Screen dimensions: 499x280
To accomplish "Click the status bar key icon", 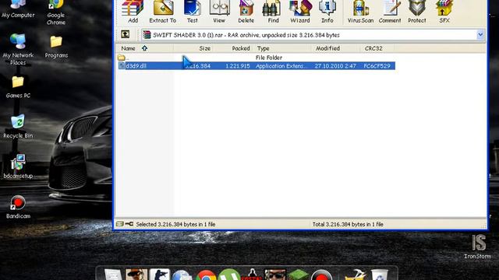I will [x=129, y=224].
